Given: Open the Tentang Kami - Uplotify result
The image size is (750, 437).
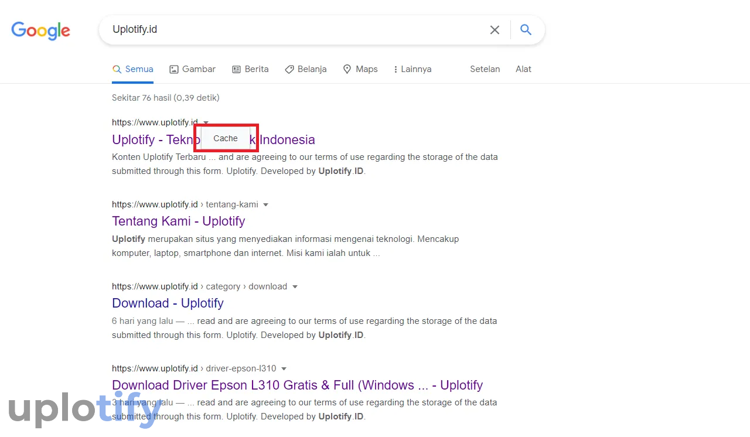Looking at the screenshot, I should coord(178,221).
